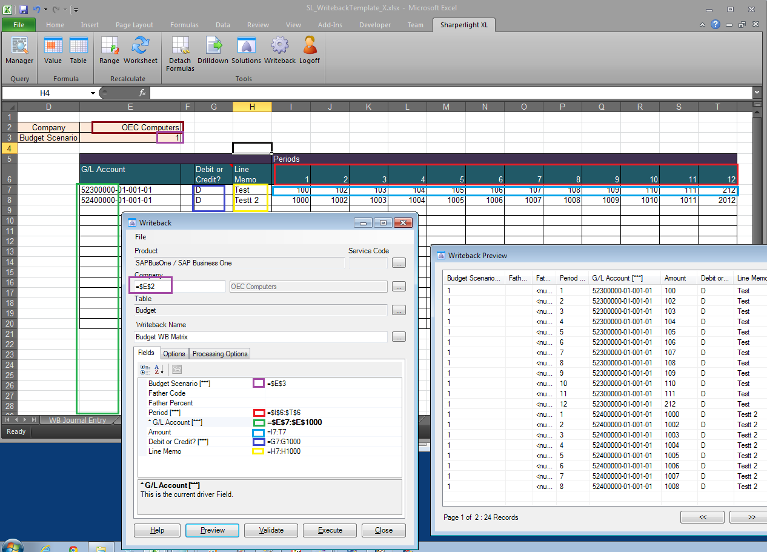Click the Save icon in quick access toolbar

tap(24, 10)
